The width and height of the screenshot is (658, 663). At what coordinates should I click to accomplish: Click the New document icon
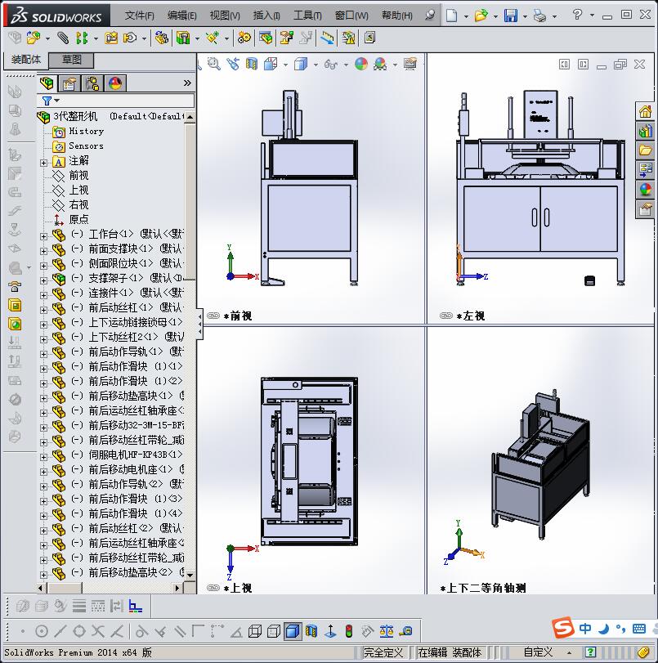[452, 16]
